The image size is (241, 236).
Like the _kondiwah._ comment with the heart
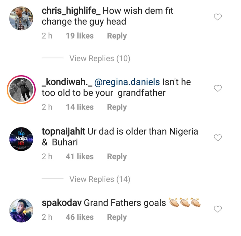(x=217, y=89)
